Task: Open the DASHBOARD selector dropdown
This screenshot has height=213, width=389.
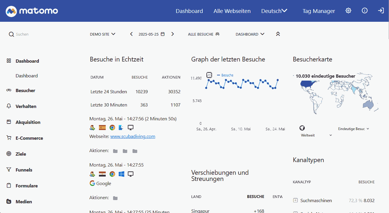Action: [x=250, y=34]
